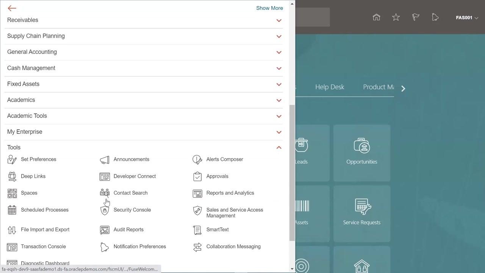
Task: Open the Security Console shield icon
Action: pos(105,210)
